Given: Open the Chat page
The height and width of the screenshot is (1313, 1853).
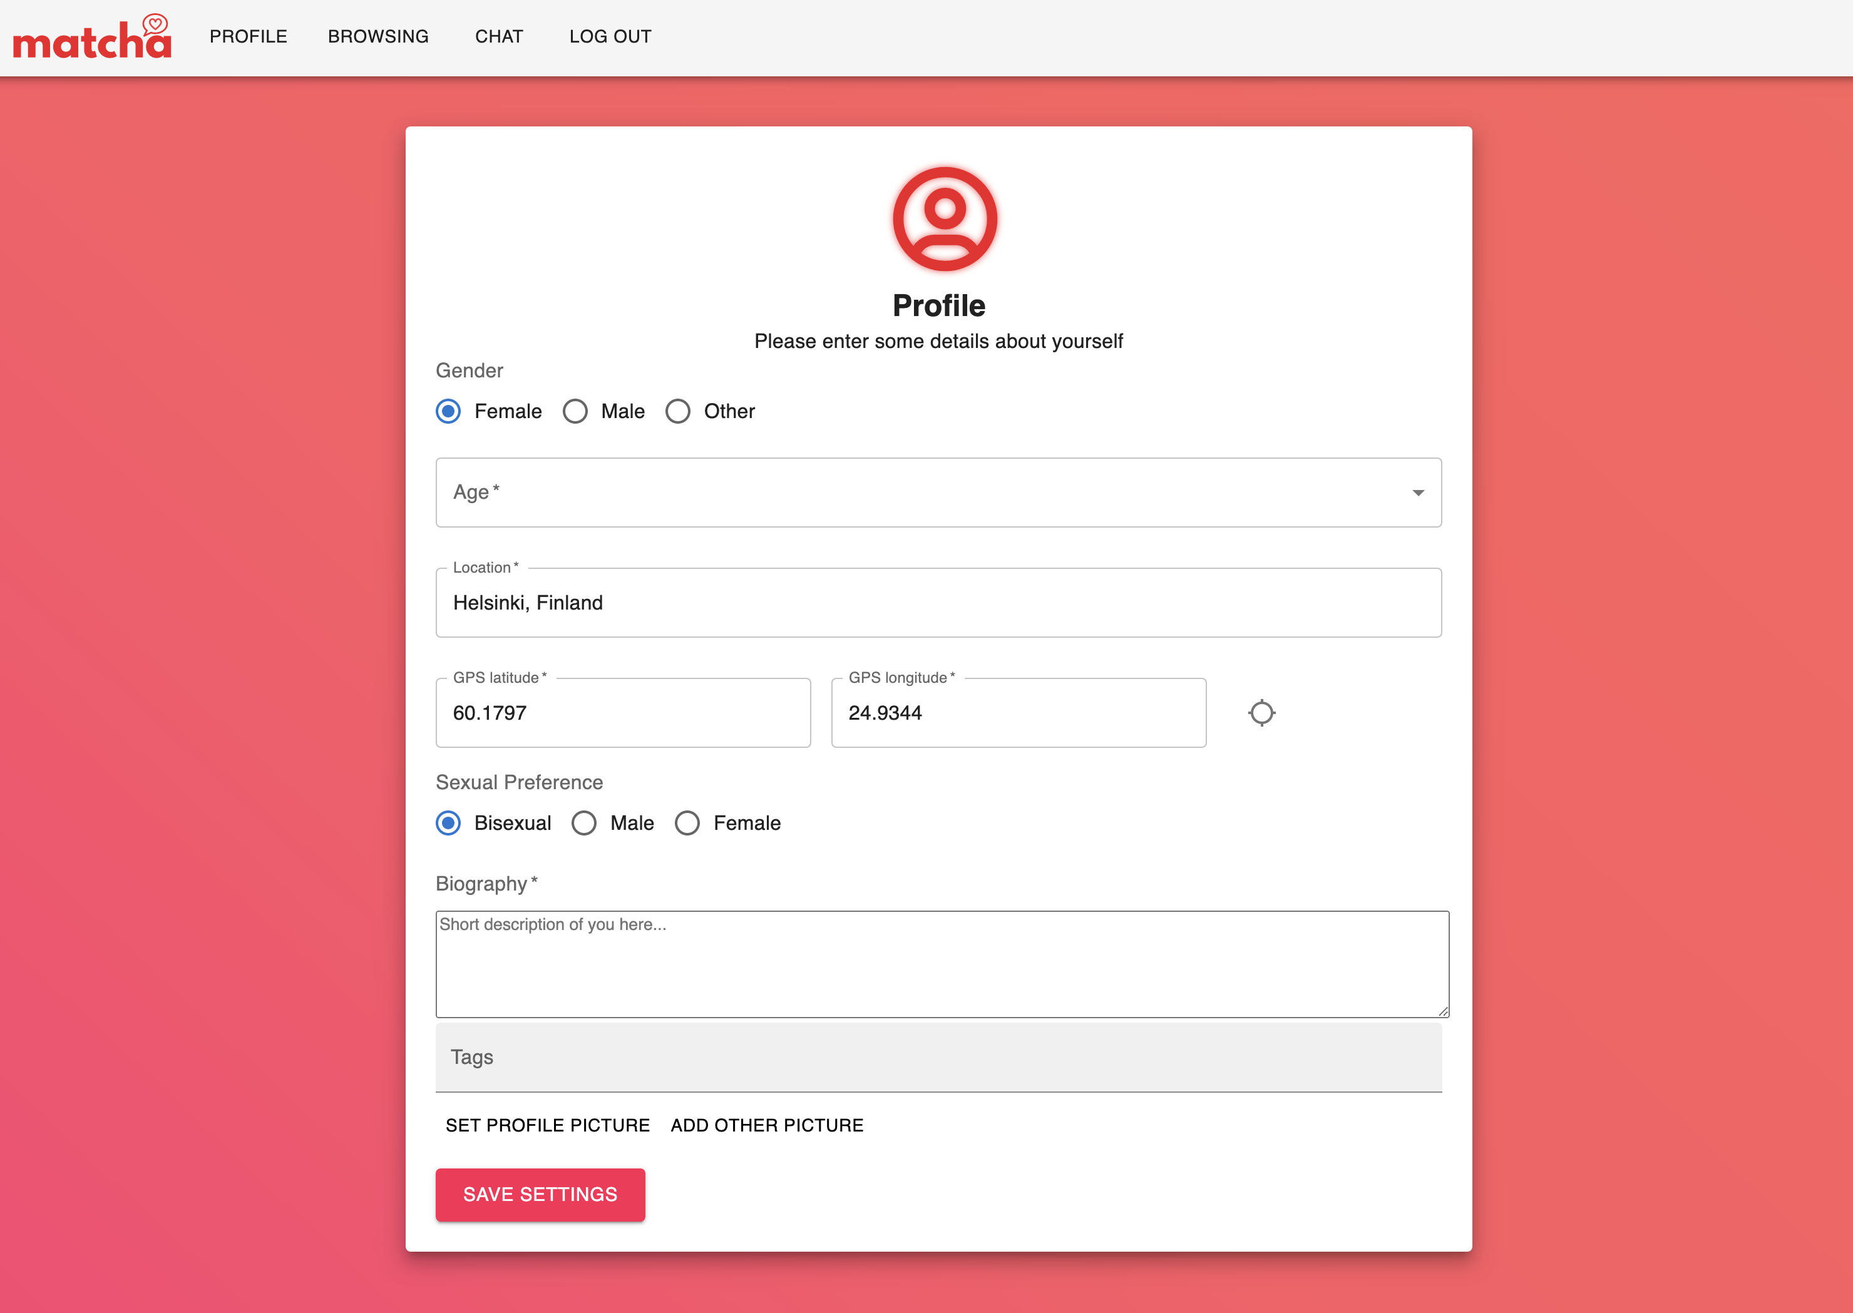Looking at the screenshot, I should (499, 36).
